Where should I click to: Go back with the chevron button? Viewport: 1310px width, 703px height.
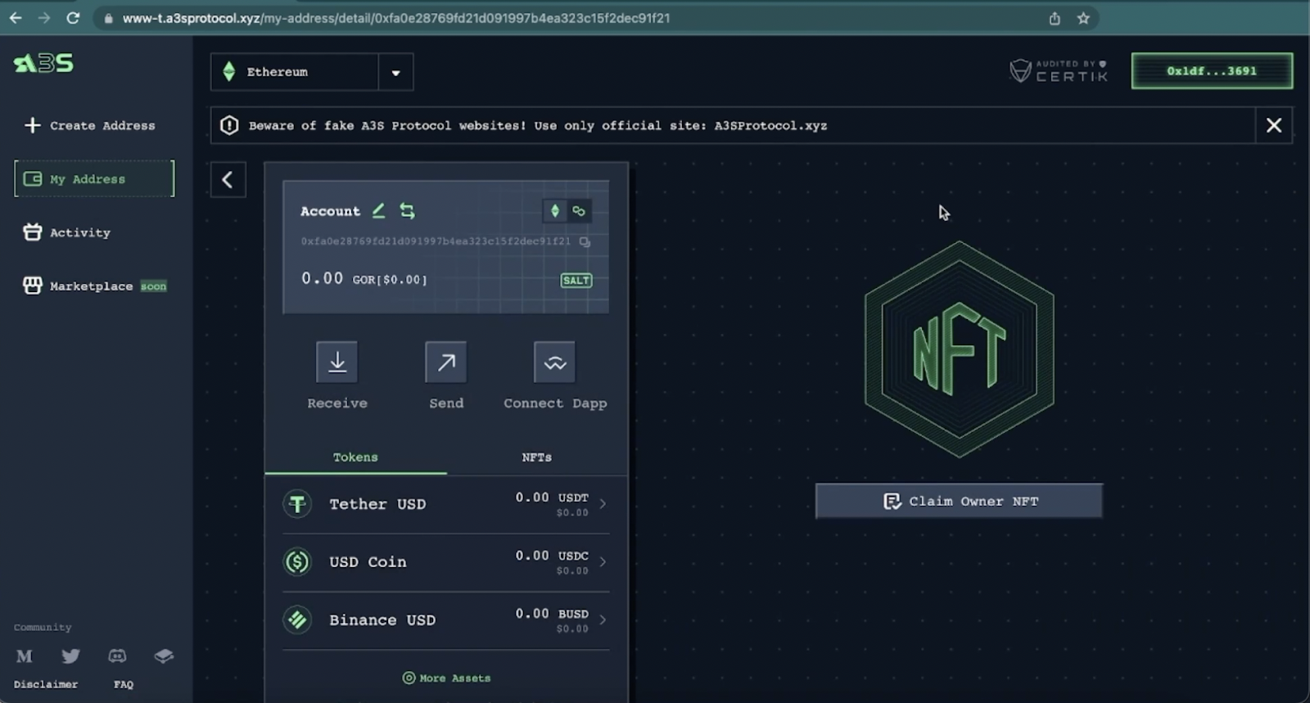click(228, 179)
